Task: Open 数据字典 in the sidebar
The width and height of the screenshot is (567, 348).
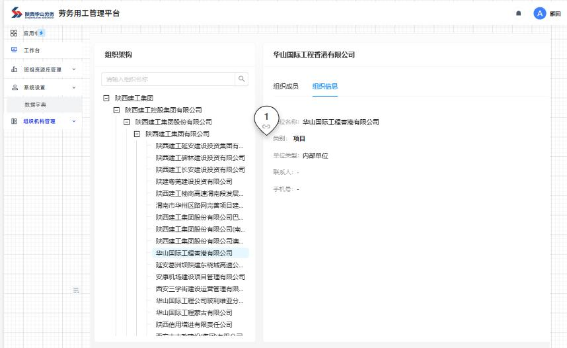Action: click(36, 105)
